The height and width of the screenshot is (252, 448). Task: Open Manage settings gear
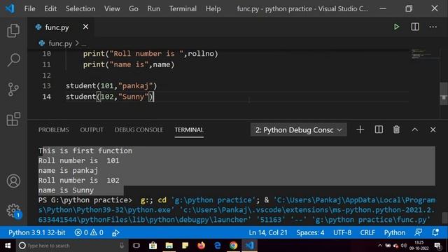[13, 211]
